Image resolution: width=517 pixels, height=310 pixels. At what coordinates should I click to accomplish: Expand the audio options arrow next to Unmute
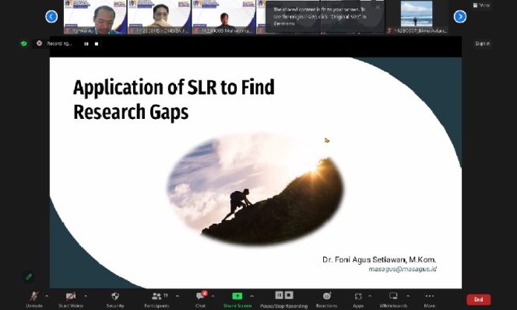47,296
